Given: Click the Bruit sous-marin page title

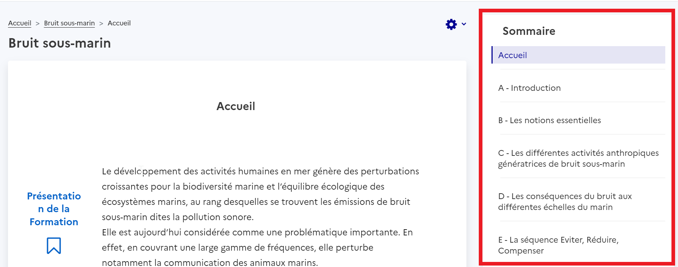Looking at the screenshot, I should [60, 43].
